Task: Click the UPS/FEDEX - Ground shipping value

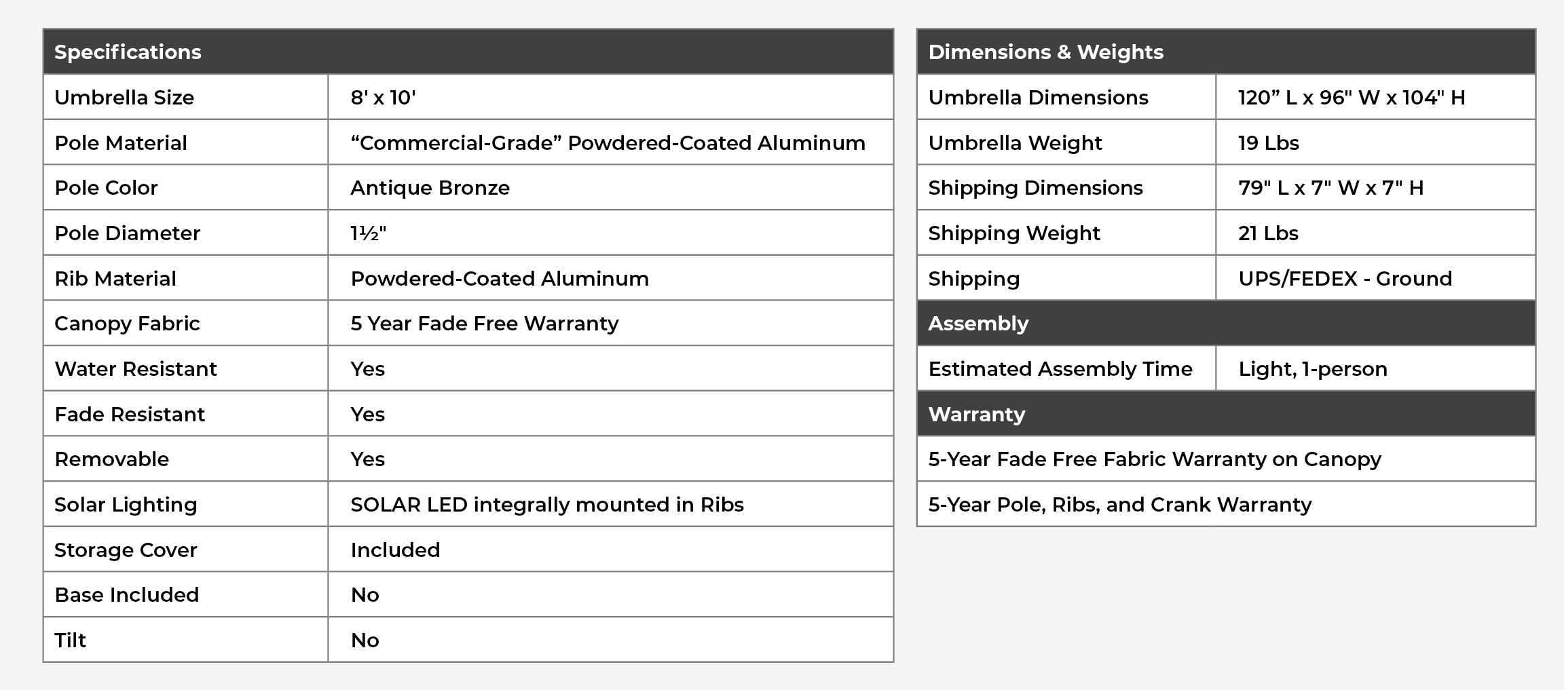Action: pos(1345,279)
